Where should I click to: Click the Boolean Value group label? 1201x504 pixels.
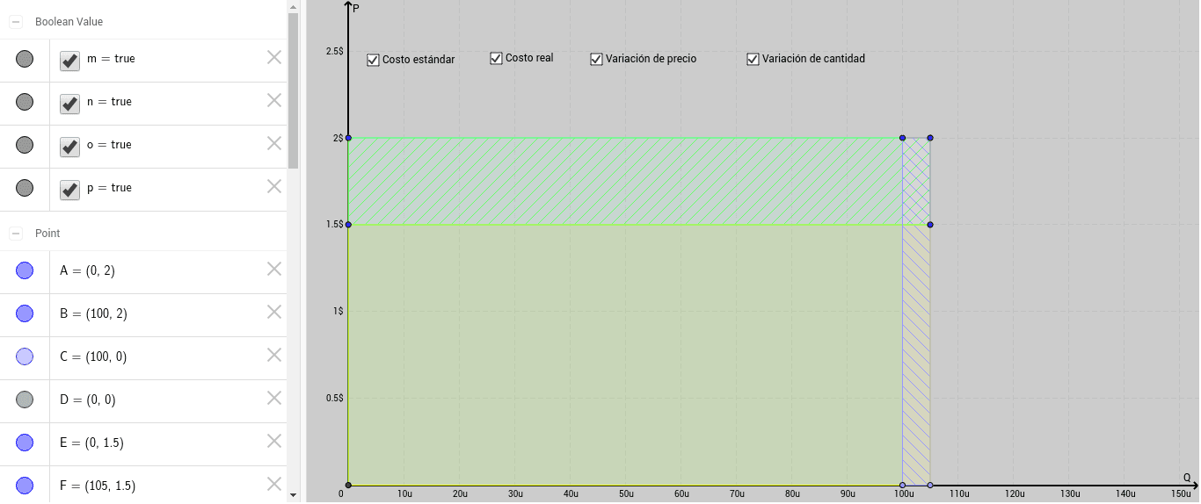[x=69, y=21]
